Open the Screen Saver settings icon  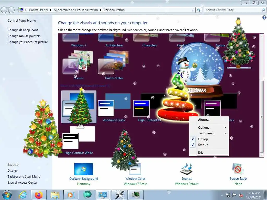tap(238, 169)
